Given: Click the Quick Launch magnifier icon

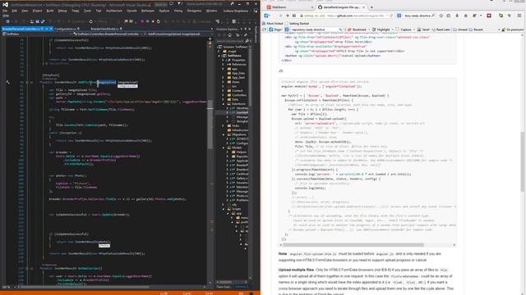Looking at the screenshot, I should (x=232, y=4).
